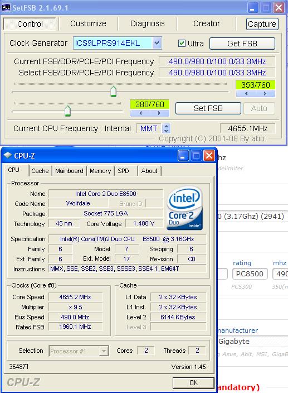Click the Select FSB frequency field

coord(217,73)
